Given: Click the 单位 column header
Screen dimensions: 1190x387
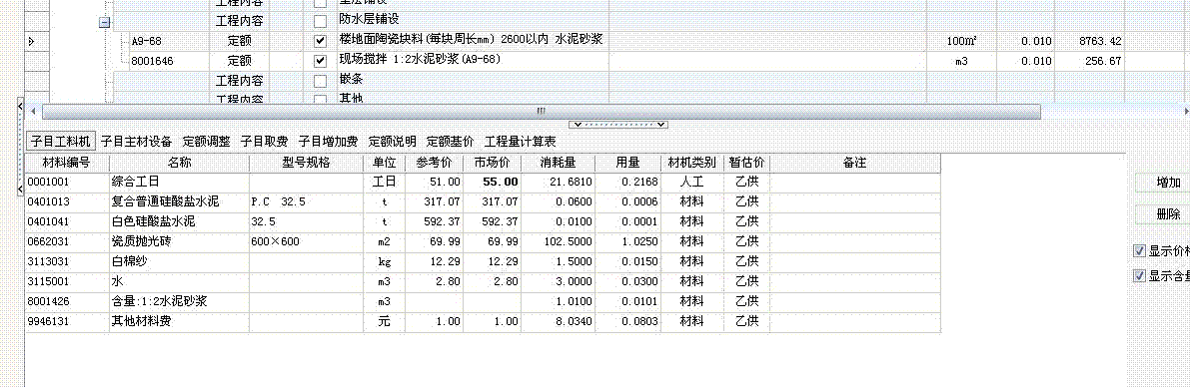Looking at the screenshot, I should [385, 163].
